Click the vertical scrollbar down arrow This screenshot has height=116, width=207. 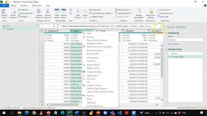(x=162, y=100)
